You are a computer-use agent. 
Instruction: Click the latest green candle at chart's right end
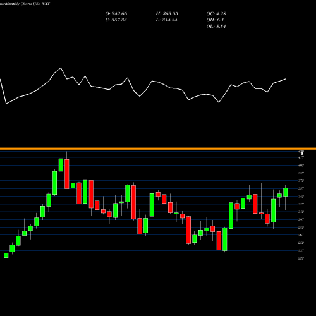point(286,192)
